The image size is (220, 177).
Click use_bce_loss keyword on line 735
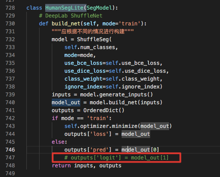coord(83,63)
